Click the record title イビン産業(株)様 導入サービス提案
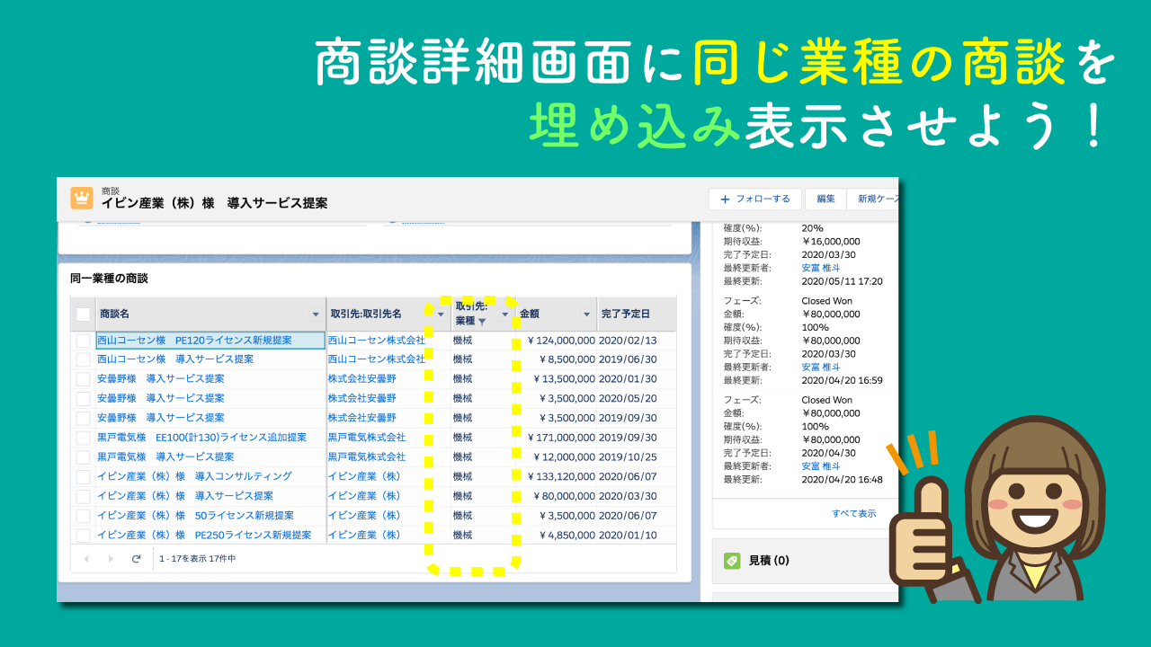Viewport: 1151px width, 647px height. pyautogui.click(x=214, y=204)
